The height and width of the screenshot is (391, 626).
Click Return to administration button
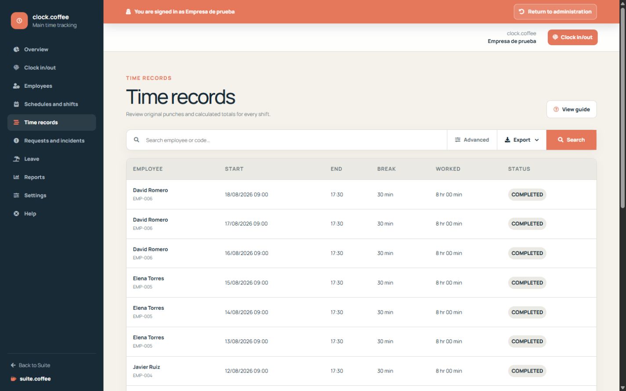click(x=555, y=12)
